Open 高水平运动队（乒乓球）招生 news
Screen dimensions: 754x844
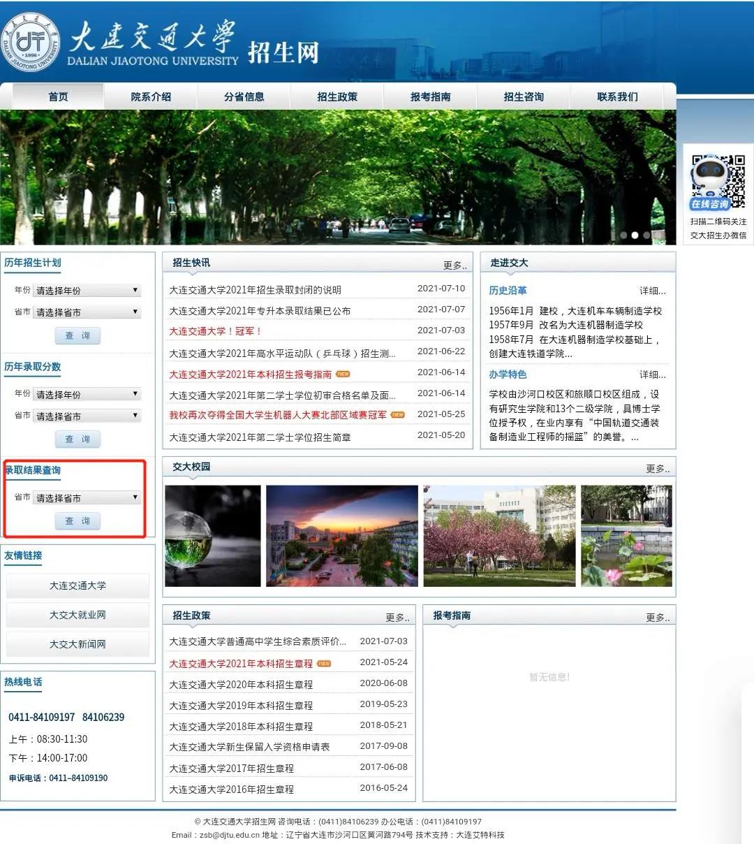tap(282, 354)
